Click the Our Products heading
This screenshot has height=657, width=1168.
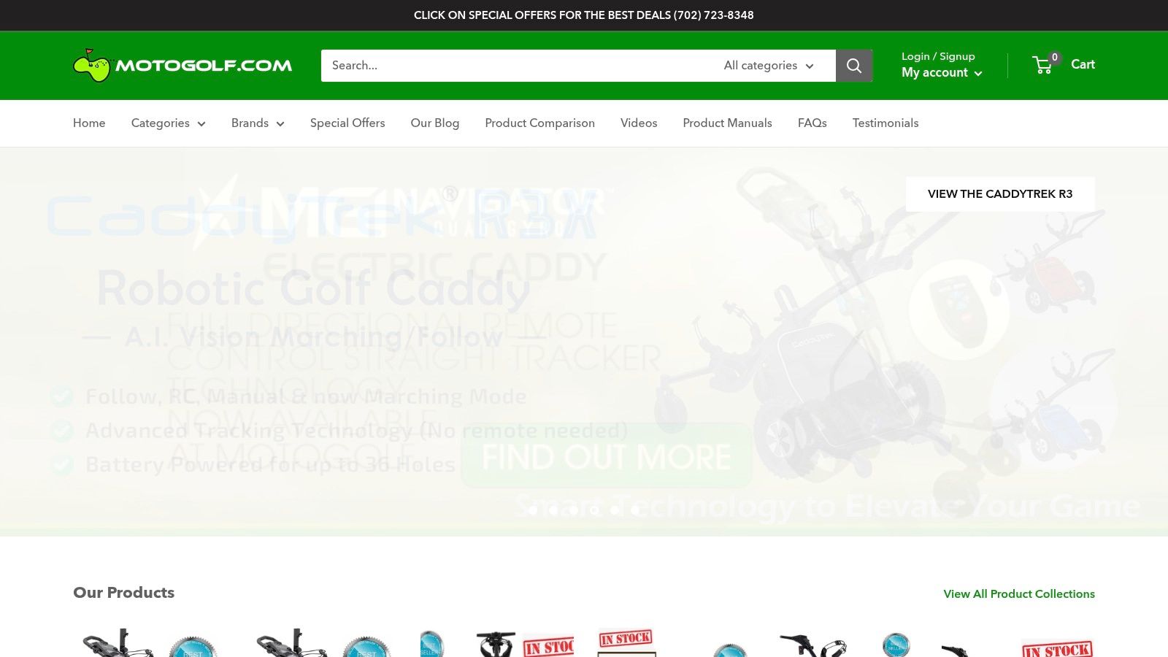pyautogui.click(x=124, y=593)
